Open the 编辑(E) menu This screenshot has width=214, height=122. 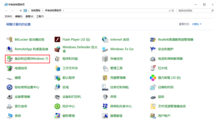click(x=19, y=16)
